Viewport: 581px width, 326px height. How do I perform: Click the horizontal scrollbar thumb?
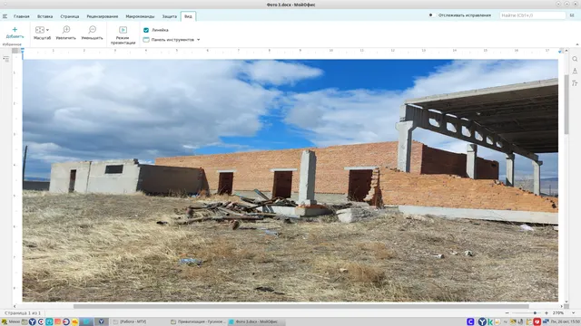[300, 306]
